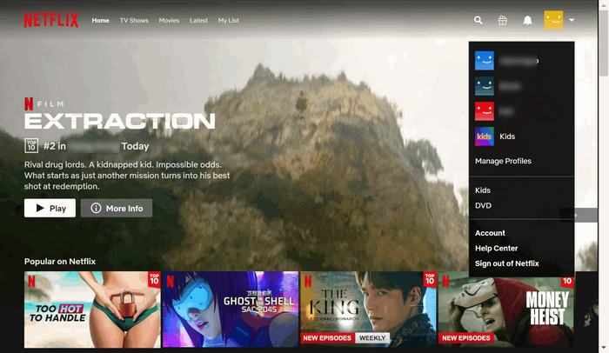Select Manage Profiles in dropdown

point(503,161)
